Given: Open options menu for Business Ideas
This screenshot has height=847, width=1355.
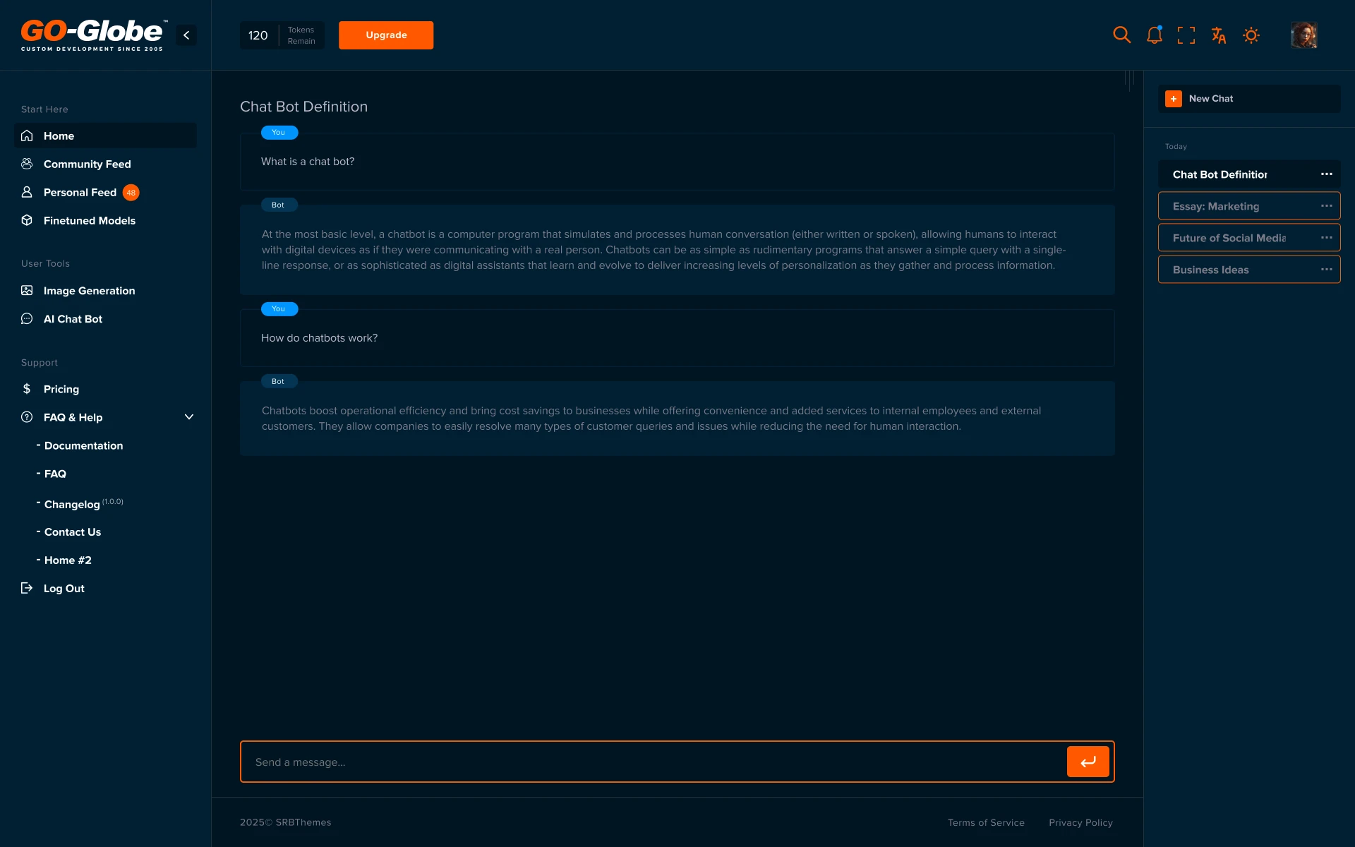Looking at the screenshot, I should click(x=1326, y=270).
